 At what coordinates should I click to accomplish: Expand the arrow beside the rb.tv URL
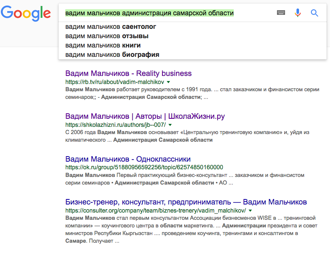click(x=168, y=81)
